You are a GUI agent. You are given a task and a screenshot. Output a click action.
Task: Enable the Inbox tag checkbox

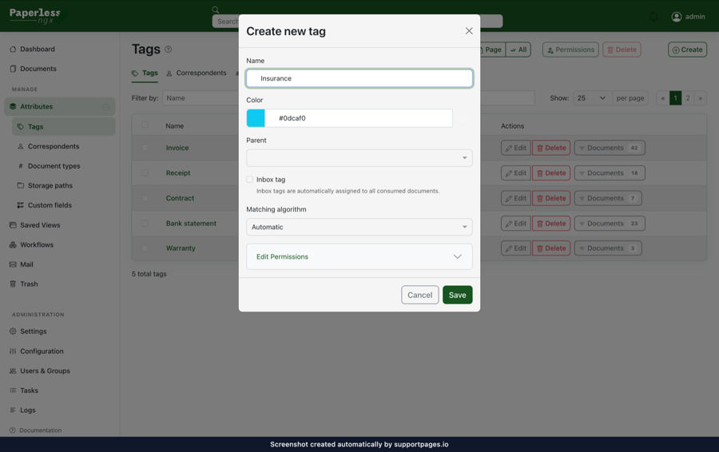[250, 179]
